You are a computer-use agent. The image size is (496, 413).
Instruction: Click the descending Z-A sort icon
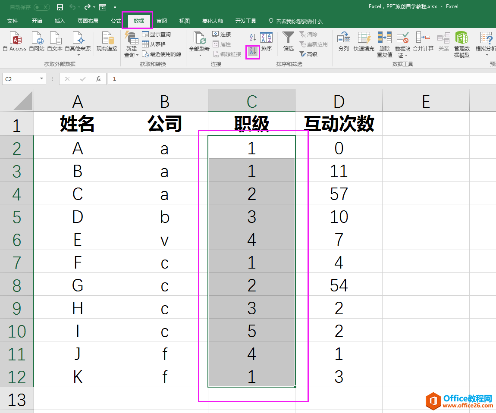253,52
